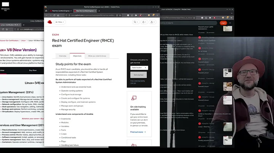This screenshot has height=153, width=274.
Task: Click the on-site training icon
Action: coord(134,98)
